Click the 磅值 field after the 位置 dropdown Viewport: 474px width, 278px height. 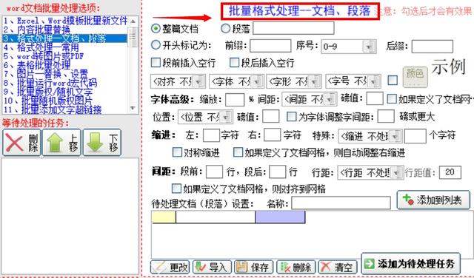(x=270, y=116)
